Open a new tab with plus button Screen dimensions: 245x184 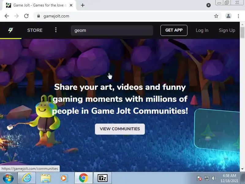coord(83,5)
